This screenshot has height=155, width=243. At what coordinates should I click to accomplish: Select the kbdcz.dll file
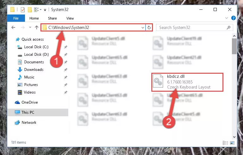coord(187,82)
